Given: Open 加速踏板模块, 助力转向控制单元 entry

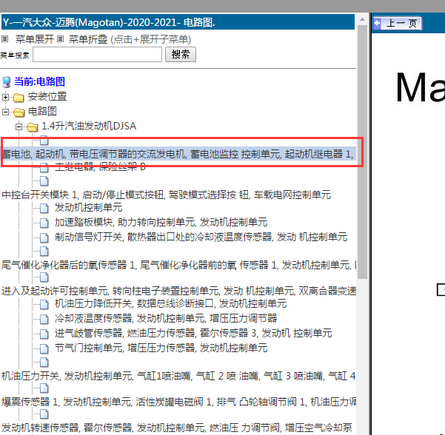Looking at the screenshot, I should [161, 223].
